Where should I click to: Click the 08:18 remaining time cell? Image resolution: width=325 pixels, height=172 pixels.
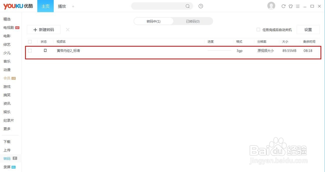tap(308, 51)
